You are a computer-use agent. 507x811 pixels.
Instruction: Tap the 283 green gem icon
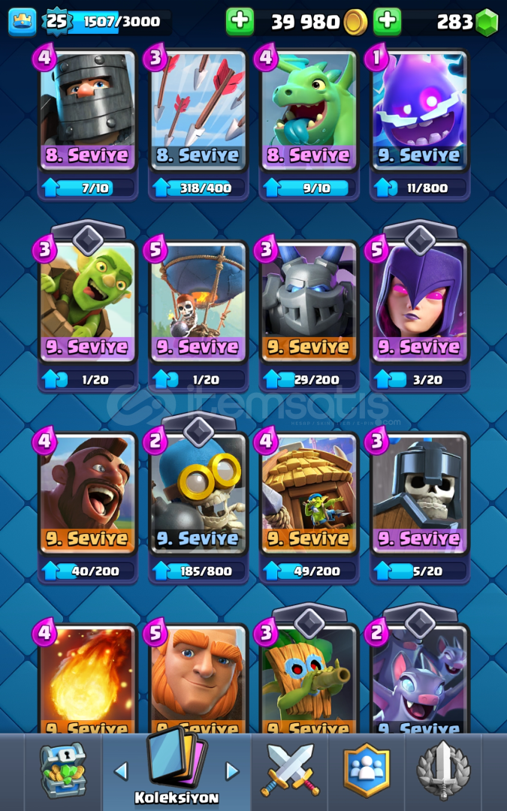(486, 23)
